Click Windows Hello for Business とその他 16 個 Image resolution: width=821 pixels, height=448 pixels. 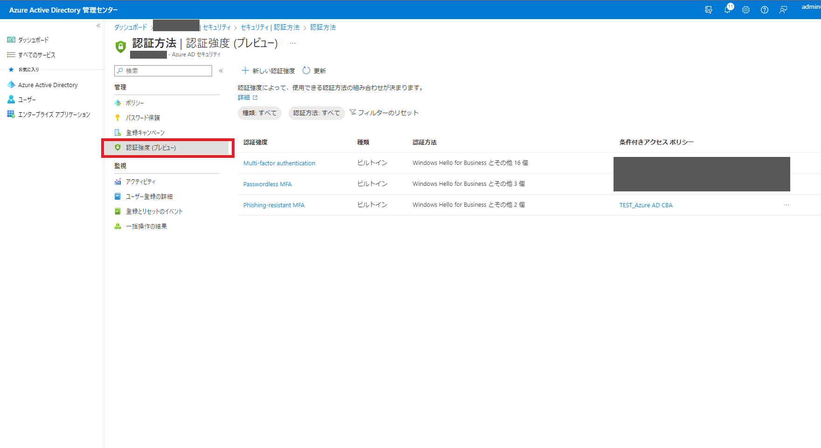470,163
